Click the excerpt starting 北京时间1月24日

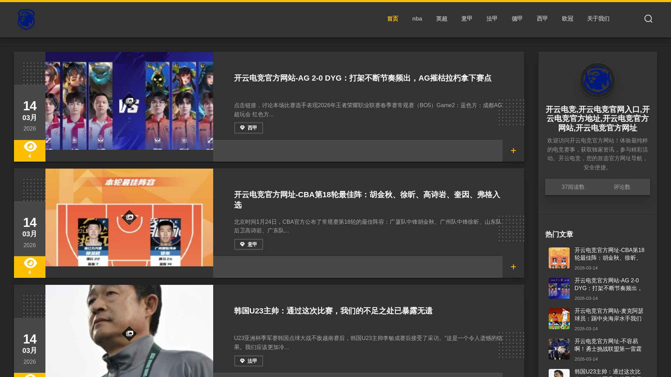(x=368, y=226)
